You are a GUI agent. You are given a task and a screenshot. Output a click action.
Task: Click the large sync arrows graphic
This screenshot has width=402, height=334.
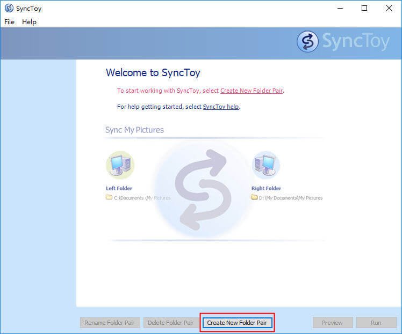coord(203,189)
